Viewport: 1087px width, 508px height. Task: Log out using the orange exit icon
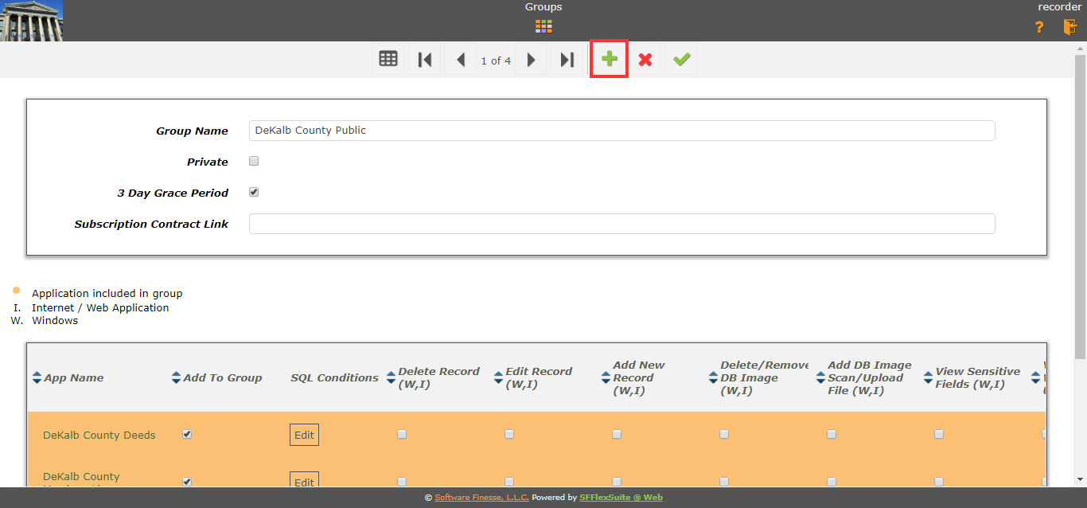[x=1069, y=27]
